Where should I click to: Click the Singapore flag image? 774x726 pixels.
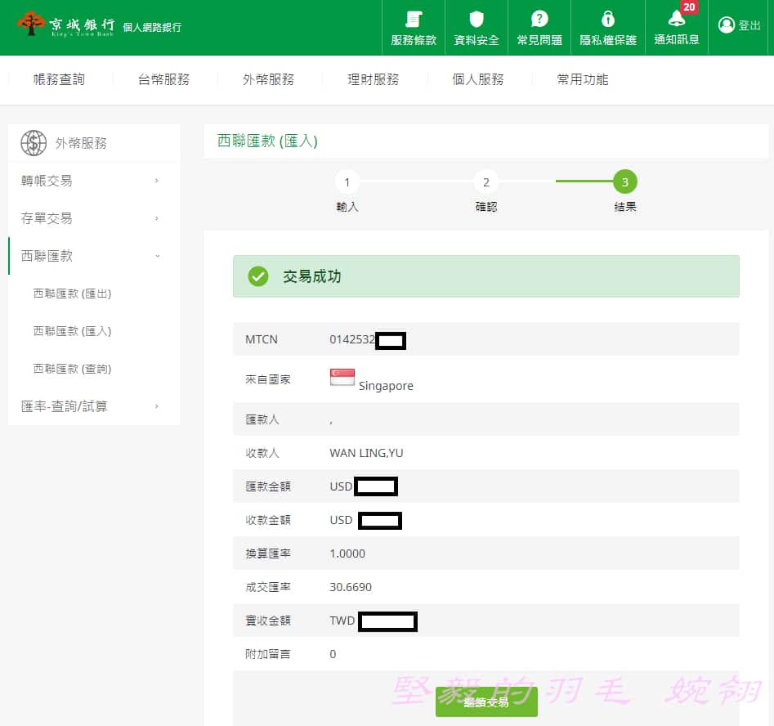click(342, 375)
